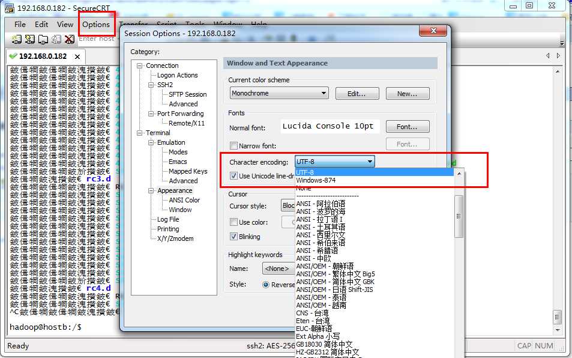
Task: Close the 192.168.0.182 session tab
Action: [77, 56]
